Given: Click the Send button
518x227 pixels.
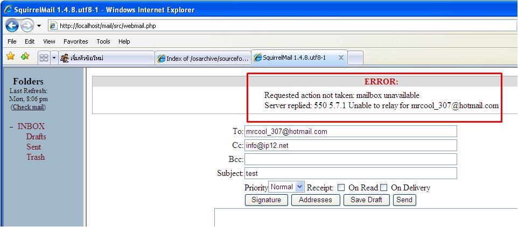Looking at the screenshot, I should click(x=404, y=200).
